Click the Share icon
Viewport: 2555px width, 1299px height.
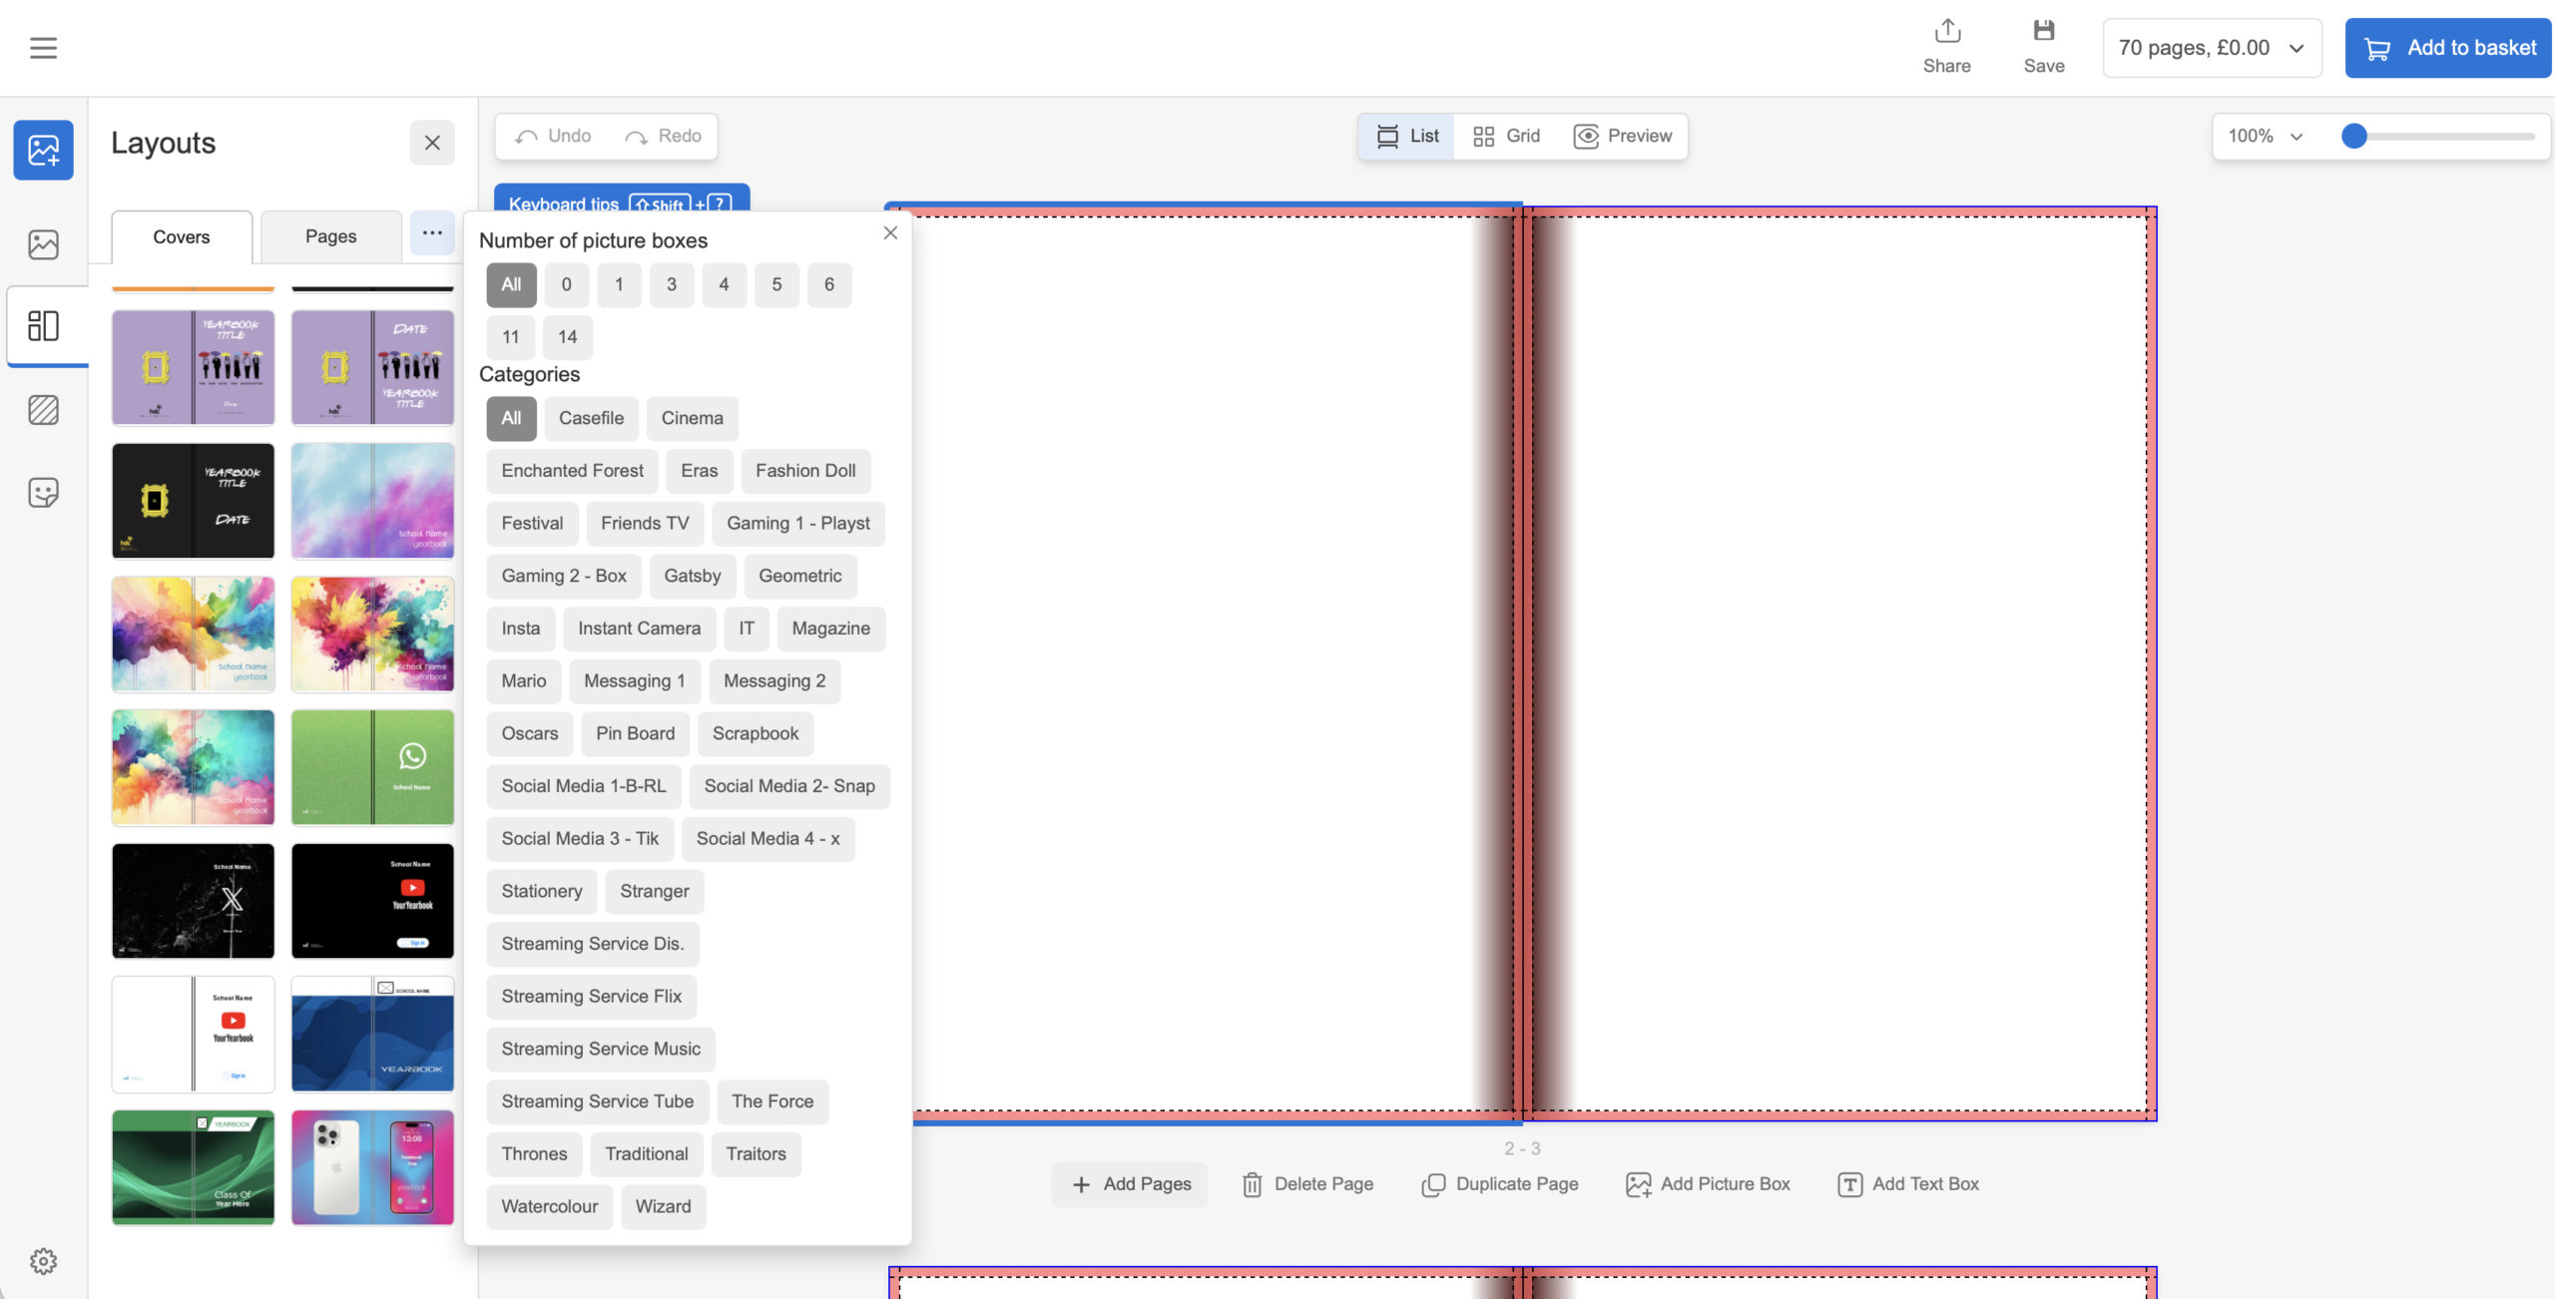[1946, 32]
